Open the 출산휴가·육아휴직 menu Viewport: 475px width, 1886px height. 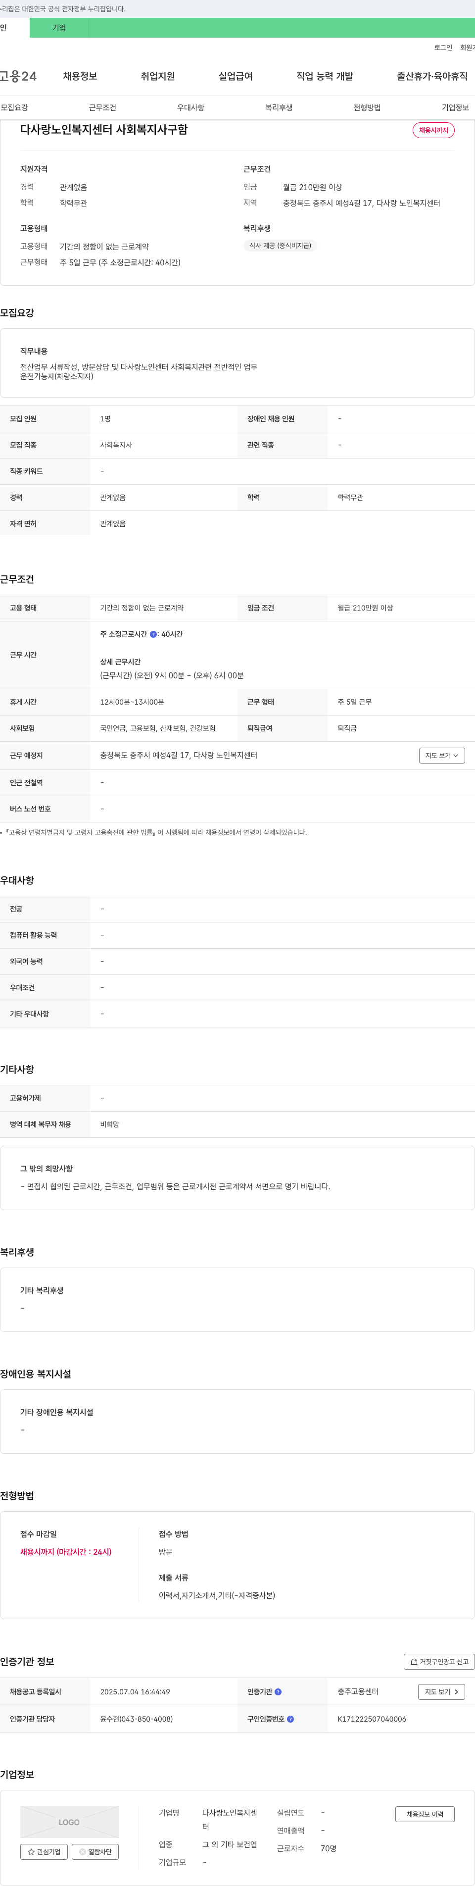(432, 76)
